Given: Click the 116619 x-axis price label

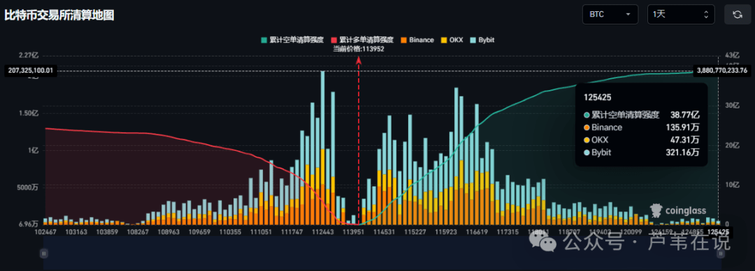Looking at the screenshot, I should point(477,231).
